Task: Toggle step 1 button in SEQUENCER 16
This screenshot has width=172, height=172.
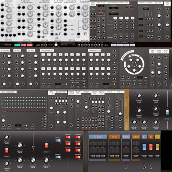Action: 43,54
